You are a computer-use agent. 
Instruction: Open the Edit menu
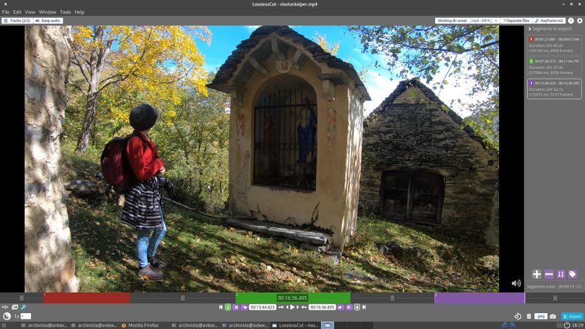point(17,12)
